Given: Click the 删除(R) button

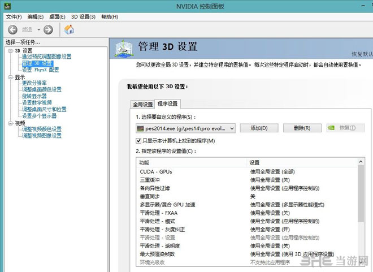Looking at the screenshot, I should coord(302,128).
